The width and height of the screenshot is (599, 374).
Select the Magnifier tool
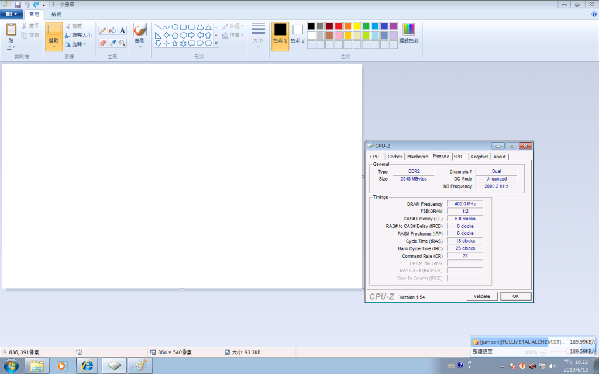(x=123, y=43)
